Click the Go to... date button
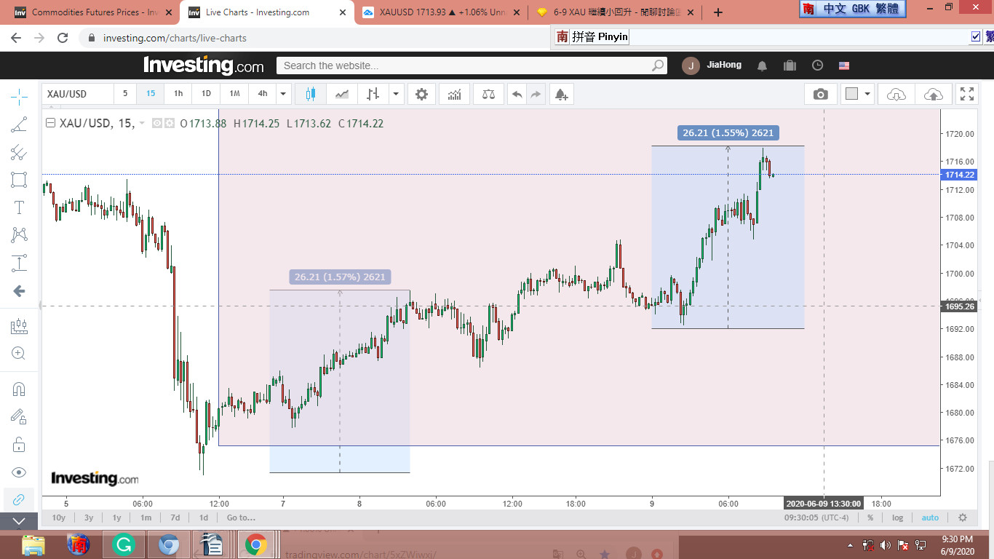The width and height of the screenshot is (994, 559). (241, 518)
